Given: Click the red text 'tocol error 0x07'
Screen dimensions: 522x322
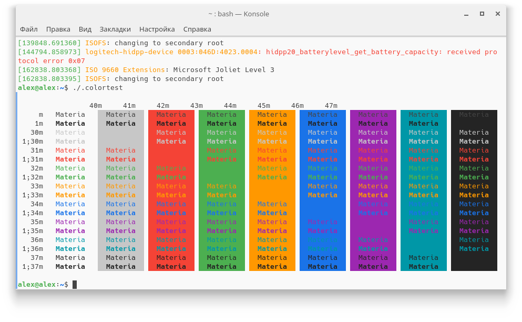Looking at the screenshot, I should coord(52,61).
